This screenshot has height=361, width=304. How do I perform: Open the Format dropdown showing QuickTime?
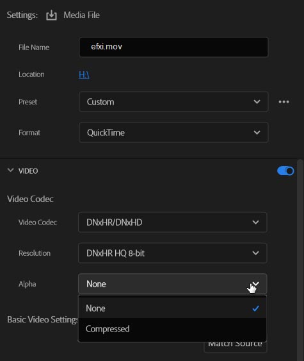pyautogui.click(x=173, y=133)
